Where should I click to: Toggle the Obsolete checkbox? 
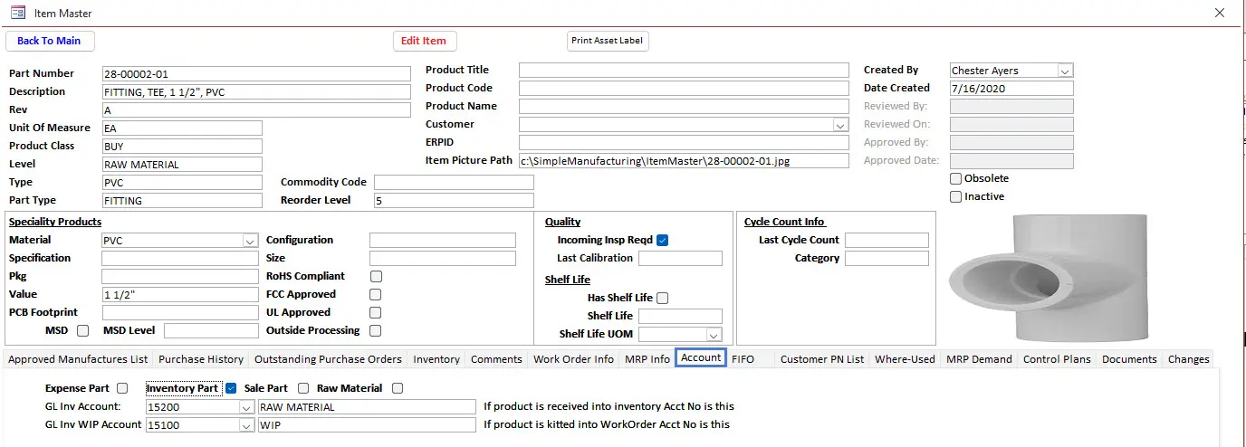955,179
